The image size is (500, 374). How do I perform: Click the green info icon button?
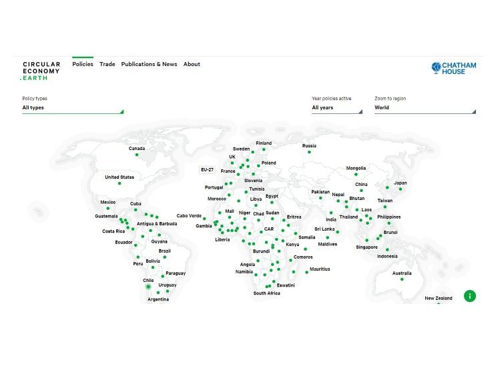(x=469, y=296)
